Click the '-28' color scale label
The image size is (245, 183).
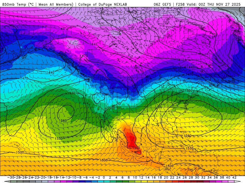(x=17, y=178)
